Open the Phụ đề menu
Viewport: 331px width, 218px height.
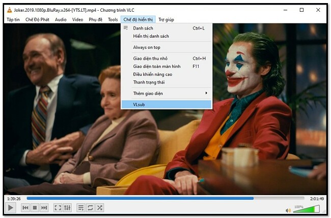click(x=95, y=20)
